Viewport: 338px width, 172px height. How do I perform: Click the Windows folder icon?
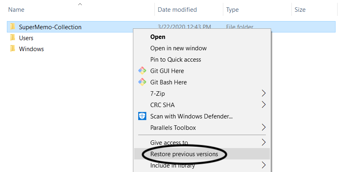click(13, 49)
